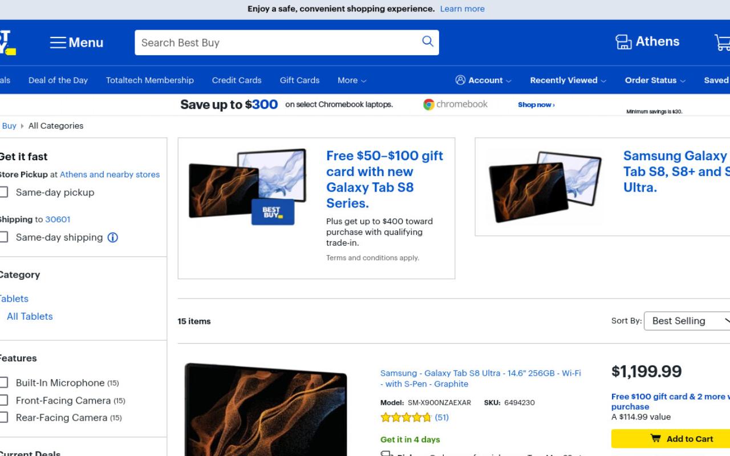730x456 pixels.
Task: Click the Model SM-X900NZAEXAR text
Action: pos(425,403)
